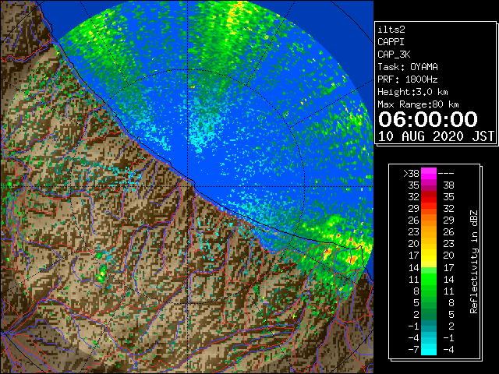Select the date '10 AUG 2020 JST'
The height and width of the screenshot is (374, 499).
[x=436, y=136]
